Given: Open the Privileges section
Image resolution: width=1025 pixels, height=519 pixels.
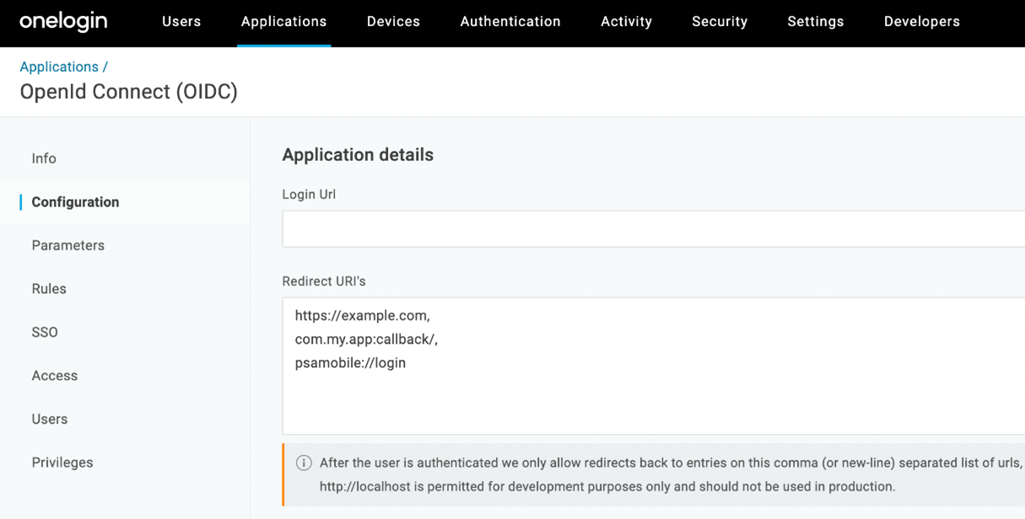Looking at the screenshot, I should [62, 463].
